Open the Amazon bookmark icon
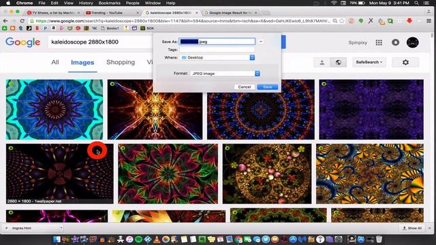The width and height of the screenshot is (436, 245). [53, 28]
